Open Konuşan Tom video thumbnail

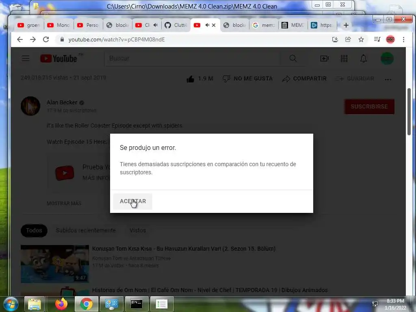[55, 264]
